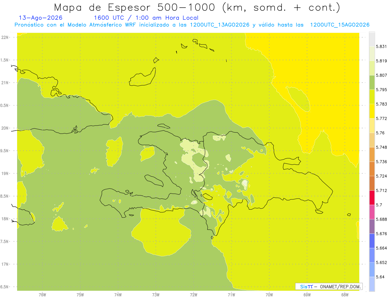This screenshot has height=299, width=387.
Task: Select the date text '13-Ago-2026'
Action: 41,18
